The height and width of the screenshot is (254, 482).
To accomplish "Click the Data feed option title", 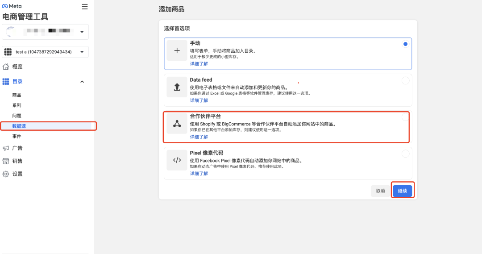I will 201,80.
